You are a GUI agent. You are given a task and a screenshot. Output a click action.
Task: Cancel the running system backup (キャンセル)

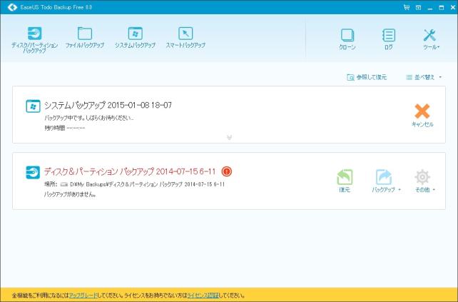point(422,115)
